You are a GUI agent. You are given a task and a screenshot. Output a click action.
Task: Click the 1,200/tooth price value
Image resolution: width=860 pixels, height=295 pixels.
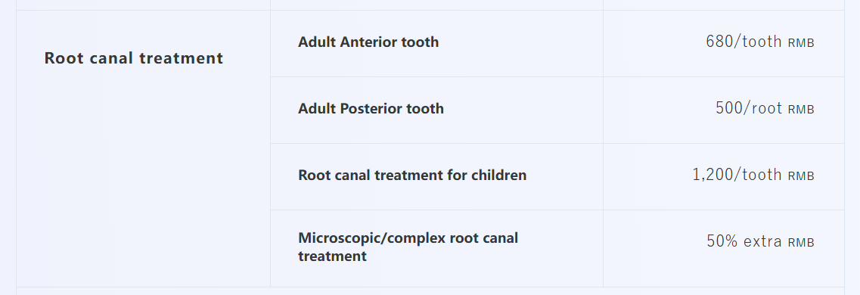click(737, 175)
